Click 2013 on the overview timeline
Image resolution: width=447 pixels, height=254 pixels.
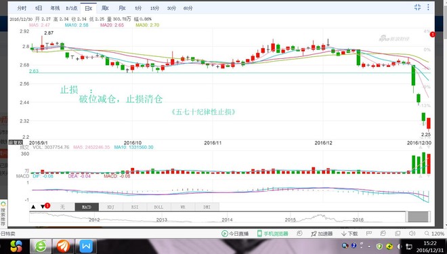tap(162, 219)
